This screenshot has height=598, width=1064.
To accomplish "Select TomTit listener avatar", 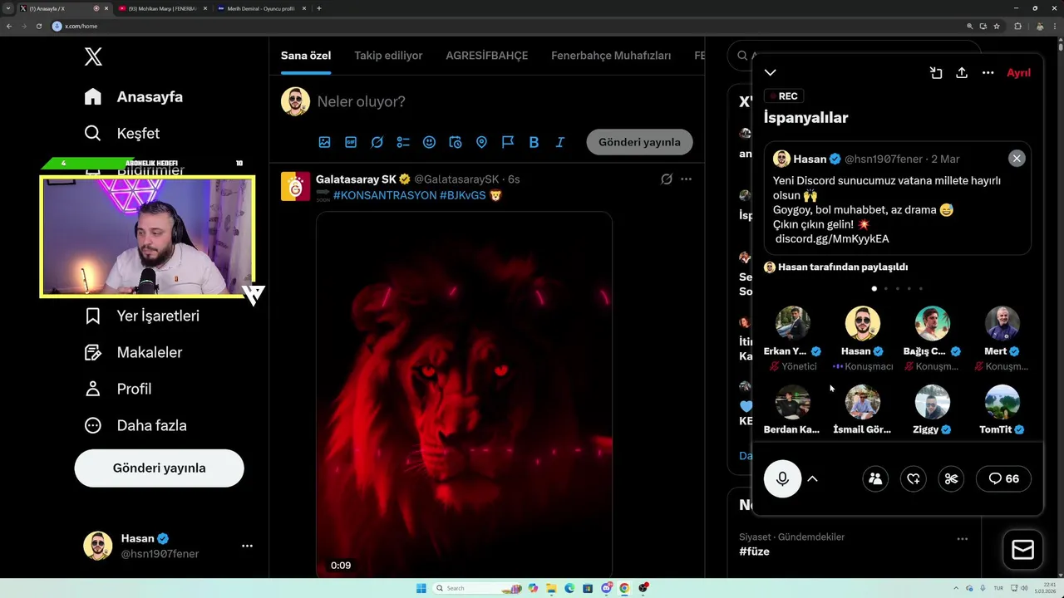I will click(1002, 402).
